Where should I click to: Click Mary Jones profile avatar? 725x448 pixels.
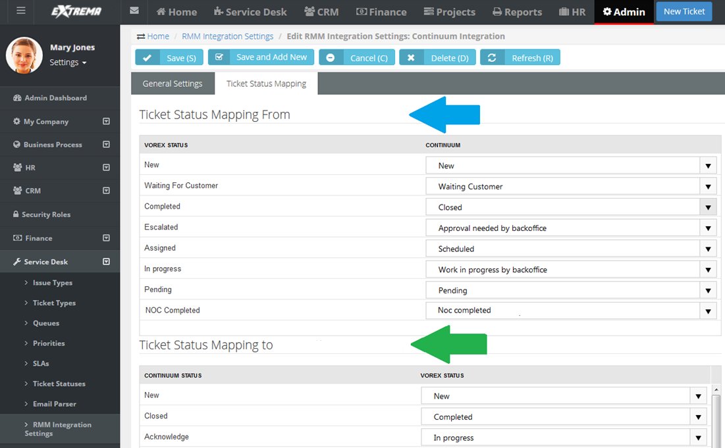tap(24, 55)
